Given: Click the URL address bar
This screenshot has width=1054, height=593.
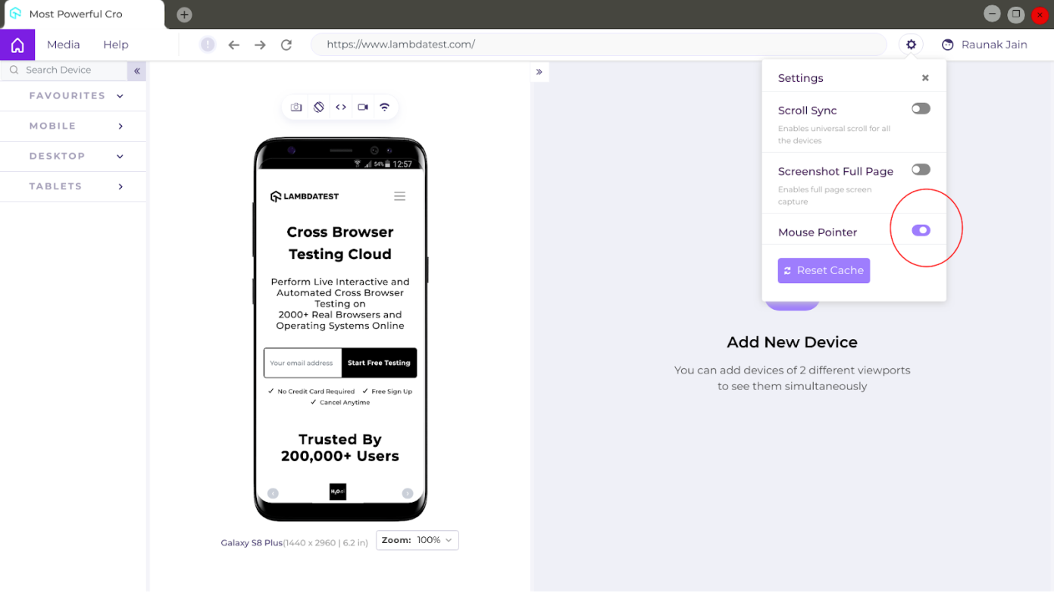Looking at the screenshot, I should pos(599,45).
